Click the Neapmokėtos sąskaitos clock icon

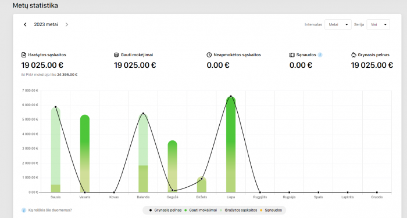point(209,55)
